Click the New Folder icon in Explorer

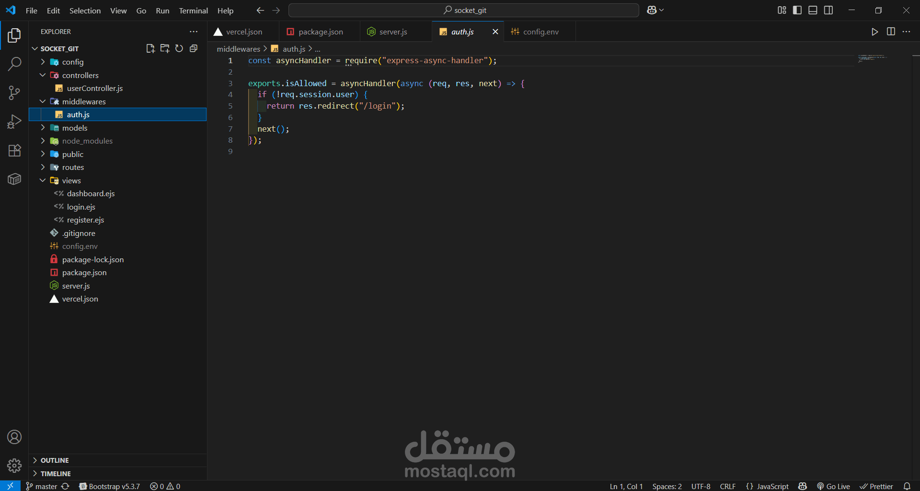(x=165, y=48)
